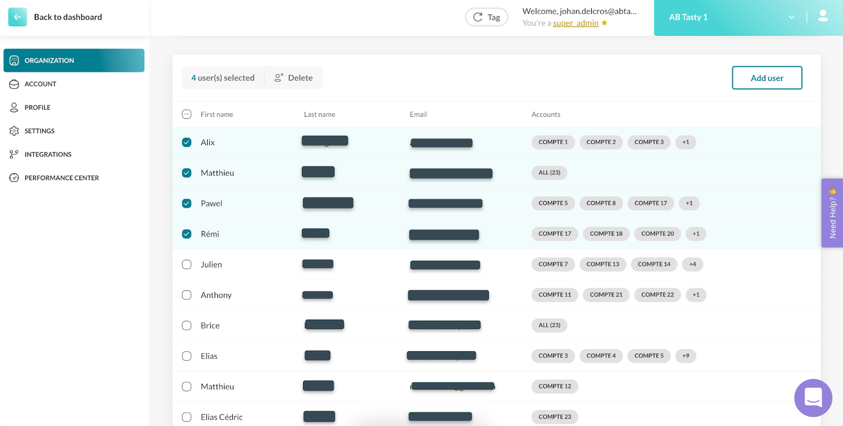Open the Need Help side tab

pyautogui.click(x=832, y=213)
